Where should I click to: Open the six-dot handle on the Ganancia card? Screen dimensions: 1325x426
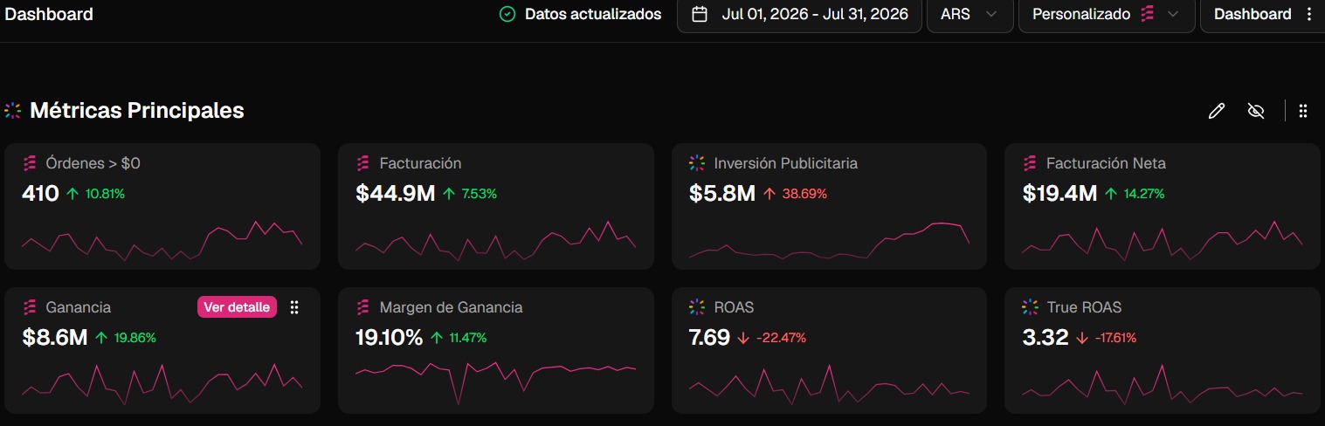point(294,307)
